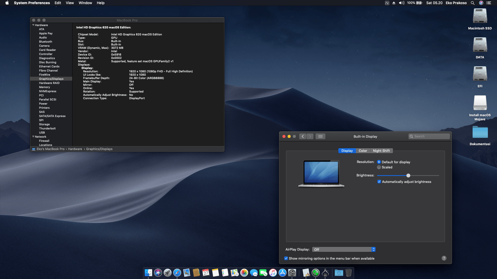Open App Store from the Dock

(282, 273)
